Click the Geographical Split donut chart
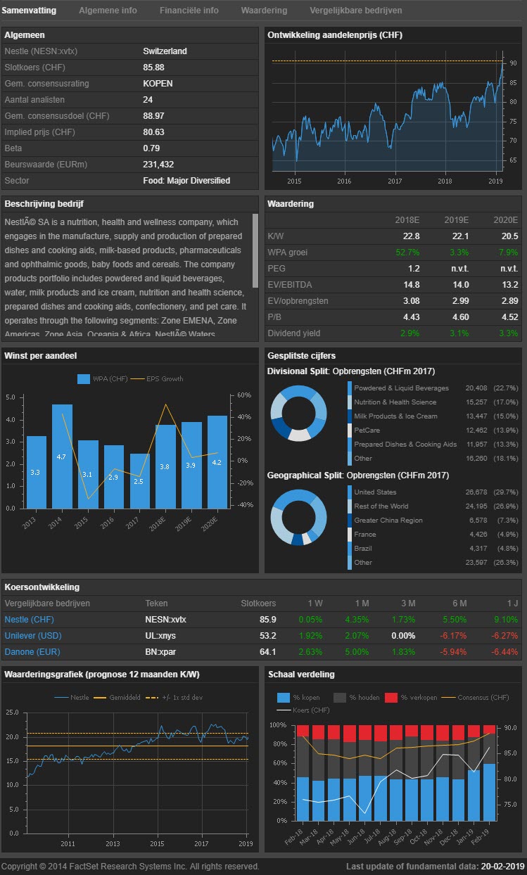Viewport: 527px width, 875px height. (x=299, y=517)
